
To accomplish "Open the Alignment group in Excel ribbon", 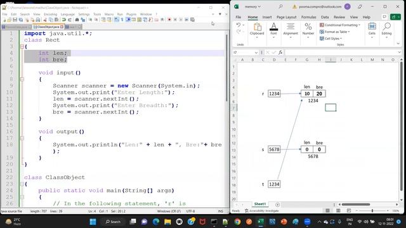I will point(291,30).
